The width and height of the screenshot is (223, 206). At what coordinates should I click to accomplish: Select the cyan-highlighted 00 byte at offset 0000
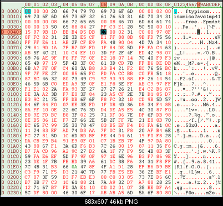28,12
